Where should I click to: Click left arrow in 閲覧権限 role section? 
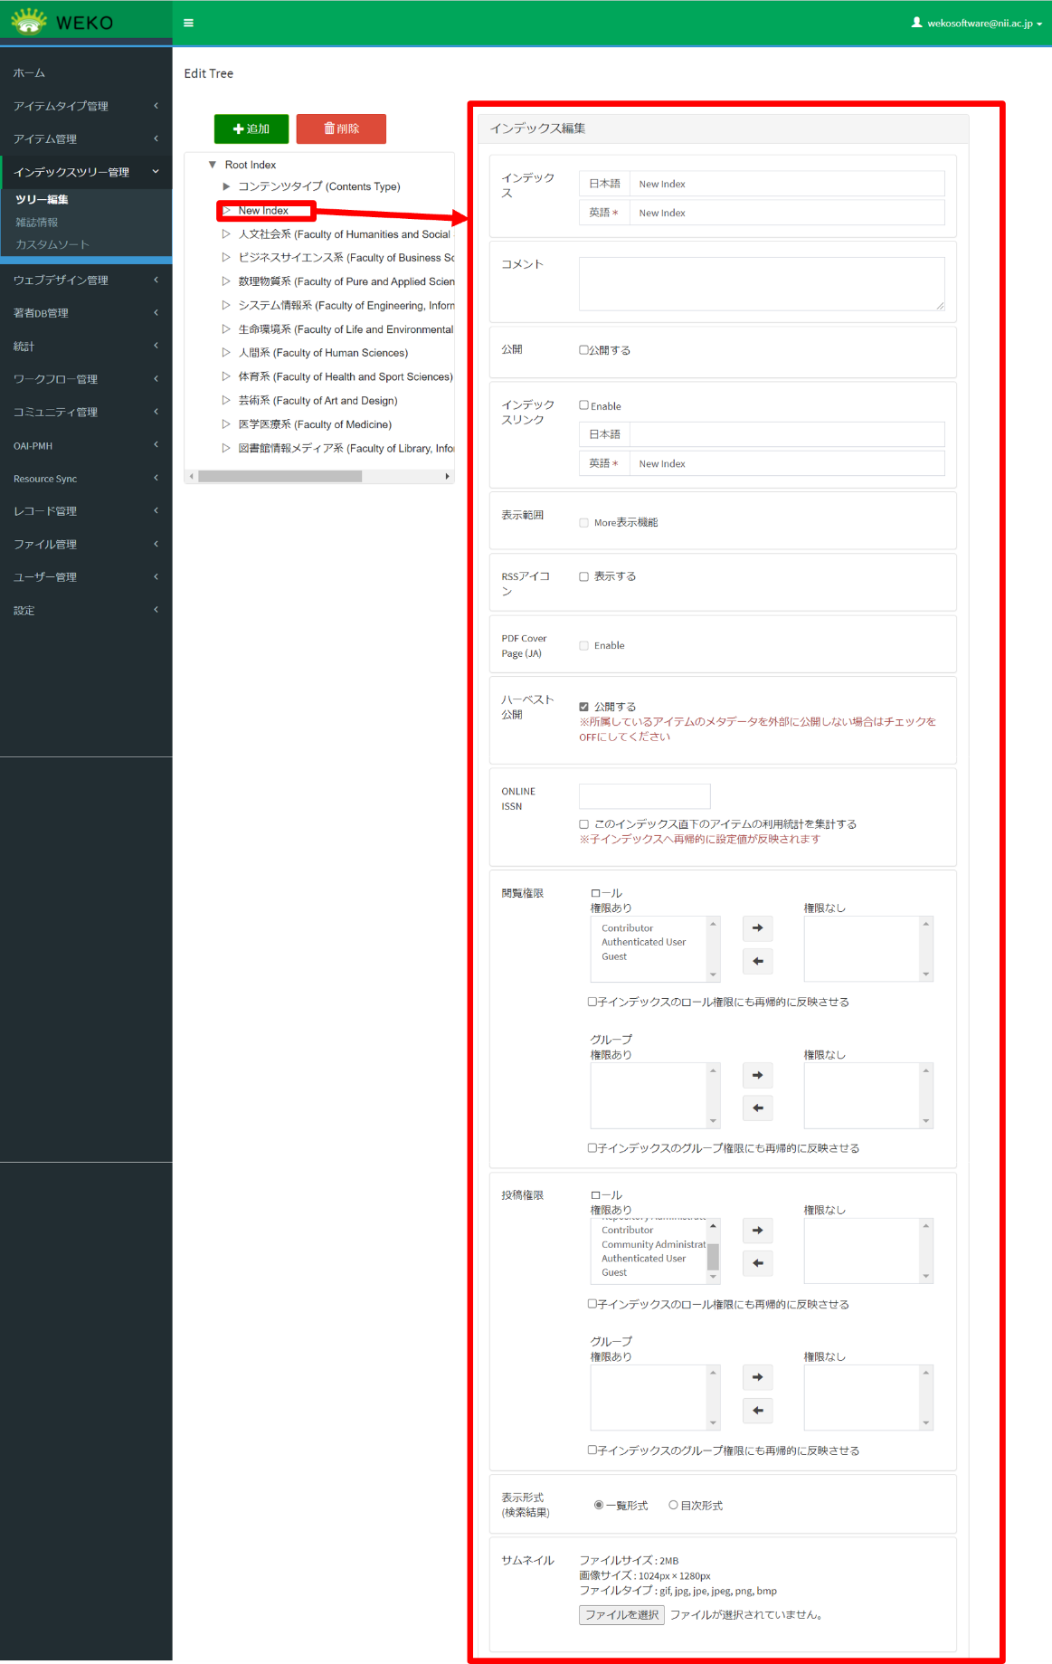click(x=757, y=961)
